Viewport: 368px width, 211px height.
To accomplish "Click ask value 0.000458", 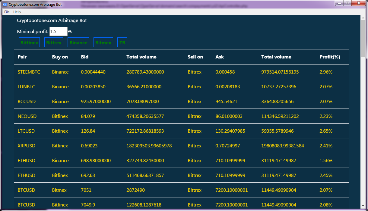I will 225,72.
